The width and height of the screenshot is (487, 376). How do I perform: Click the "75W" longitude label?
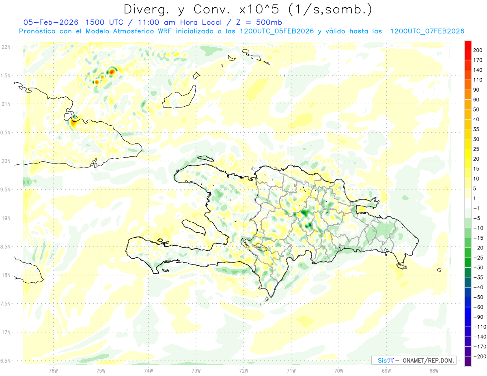[101, 370]
